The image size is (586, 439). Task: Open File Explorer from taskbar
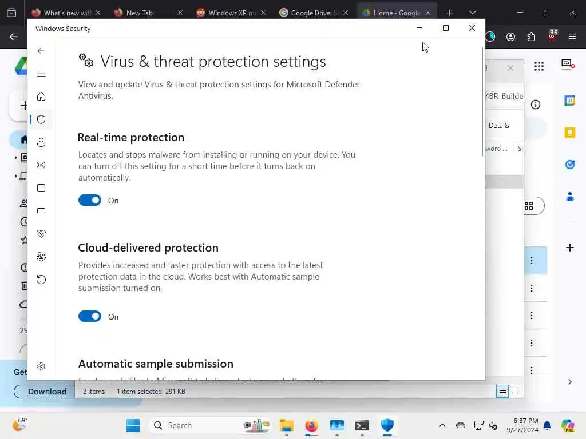click(x=287, y=425)
